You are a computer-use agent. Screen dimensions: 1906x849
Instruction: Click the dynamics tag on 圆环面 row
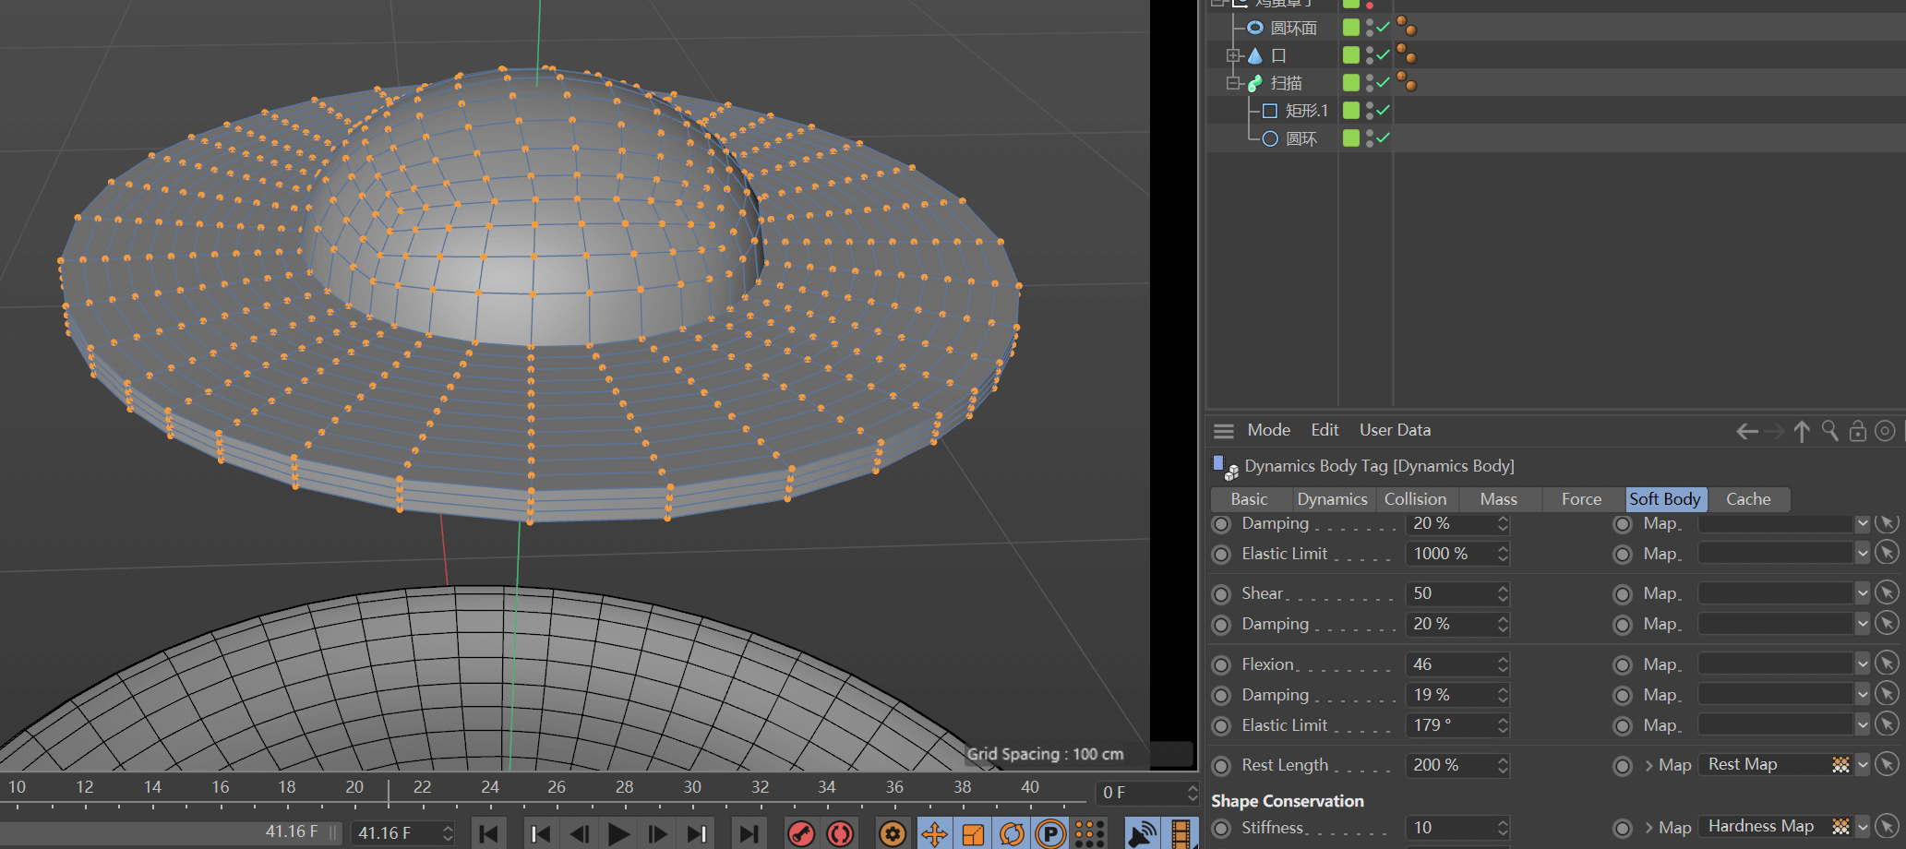click(1407, 27)
